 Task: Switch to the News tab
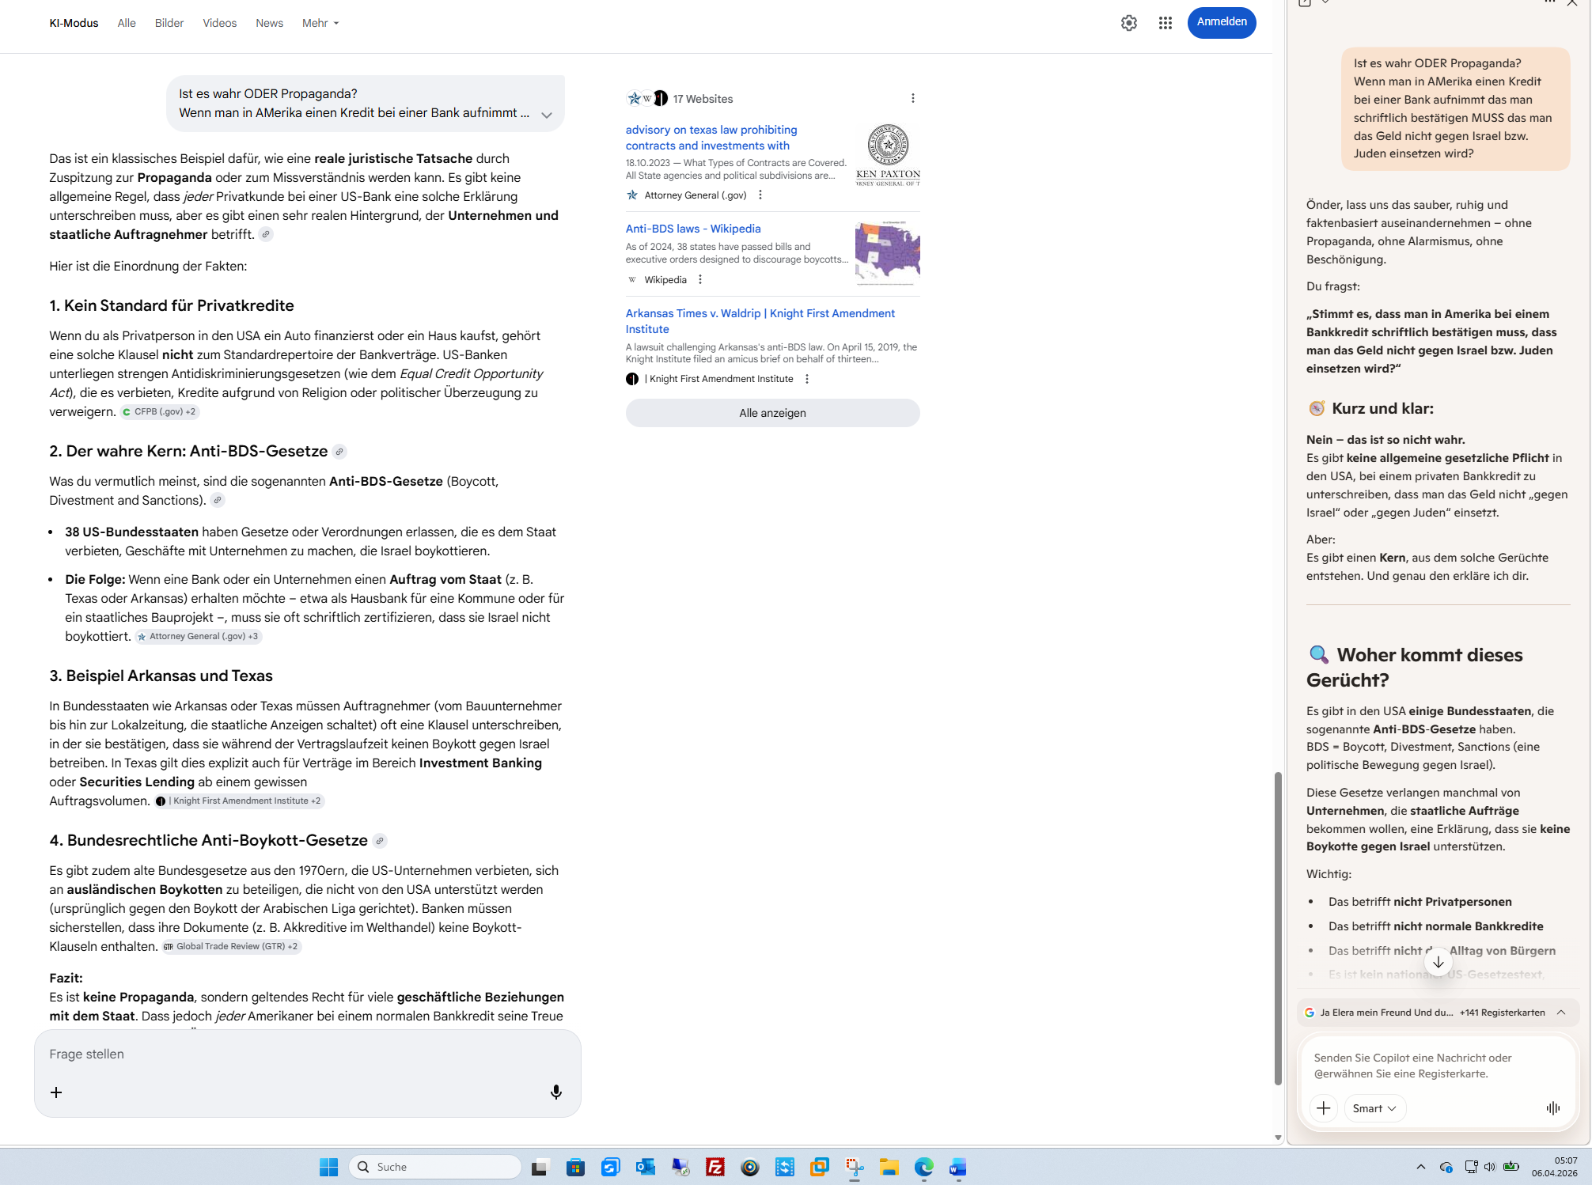tap(269, 23)
